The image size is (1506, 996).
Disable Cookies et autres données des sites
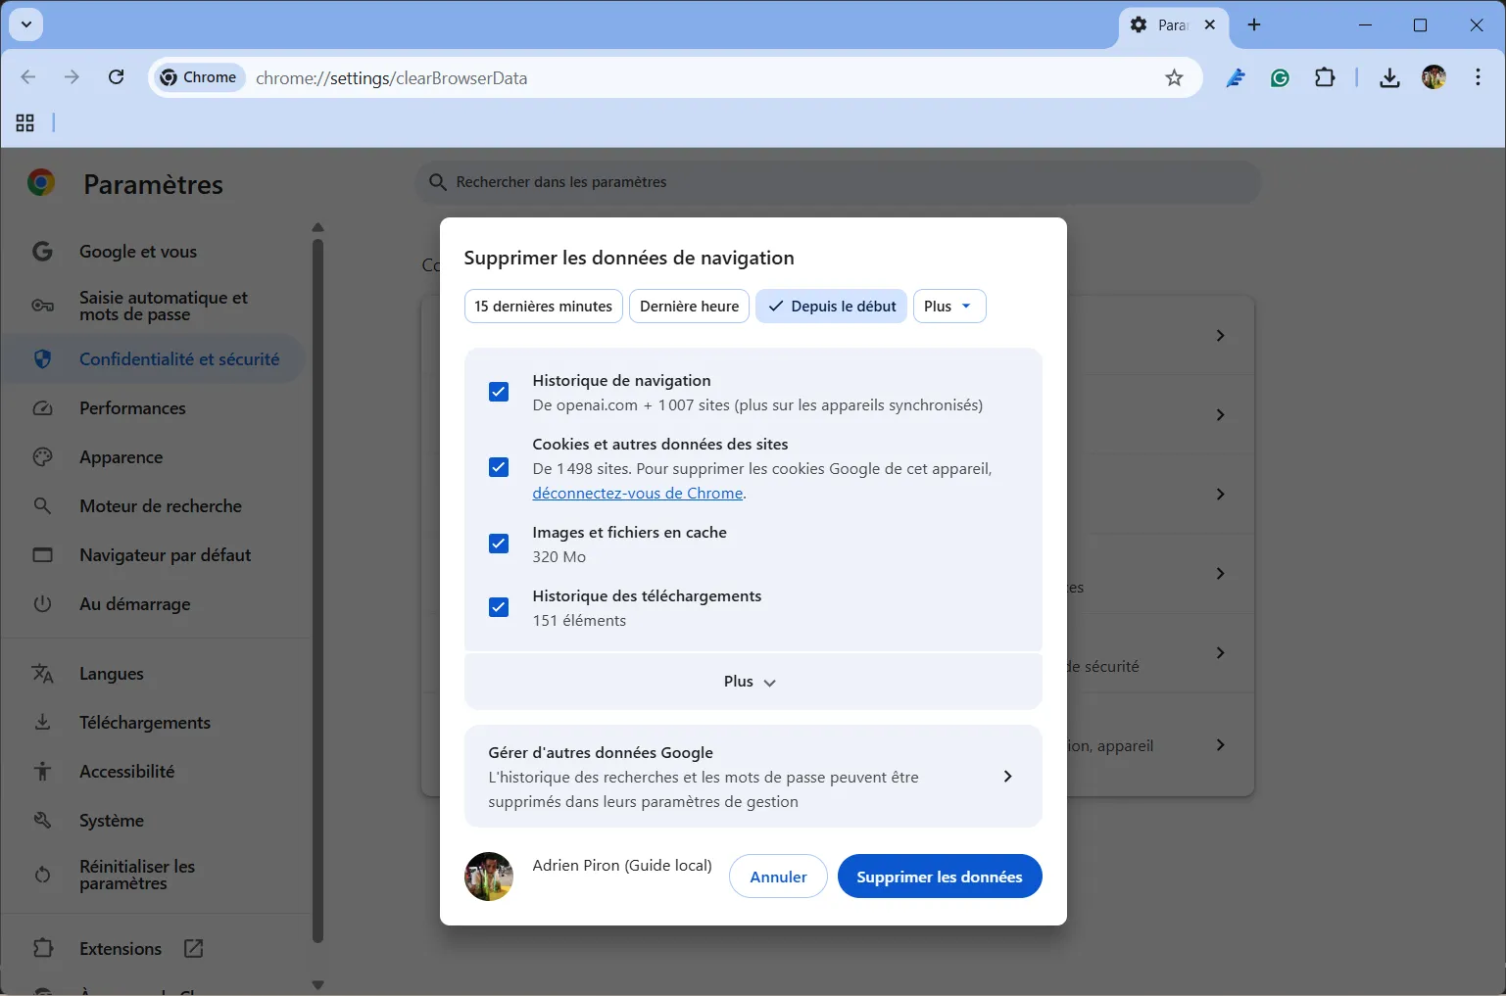[499, 467]
